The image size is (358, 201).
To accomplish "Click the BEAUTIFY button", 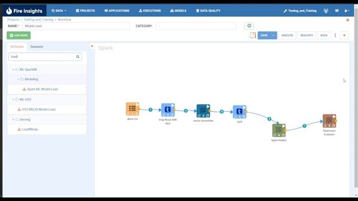I will (307, 35).
